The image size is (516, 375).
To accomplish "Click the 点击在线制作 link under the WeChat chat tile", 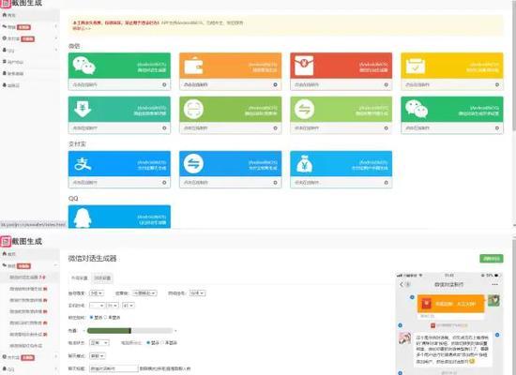I will [x=84, y=85].
